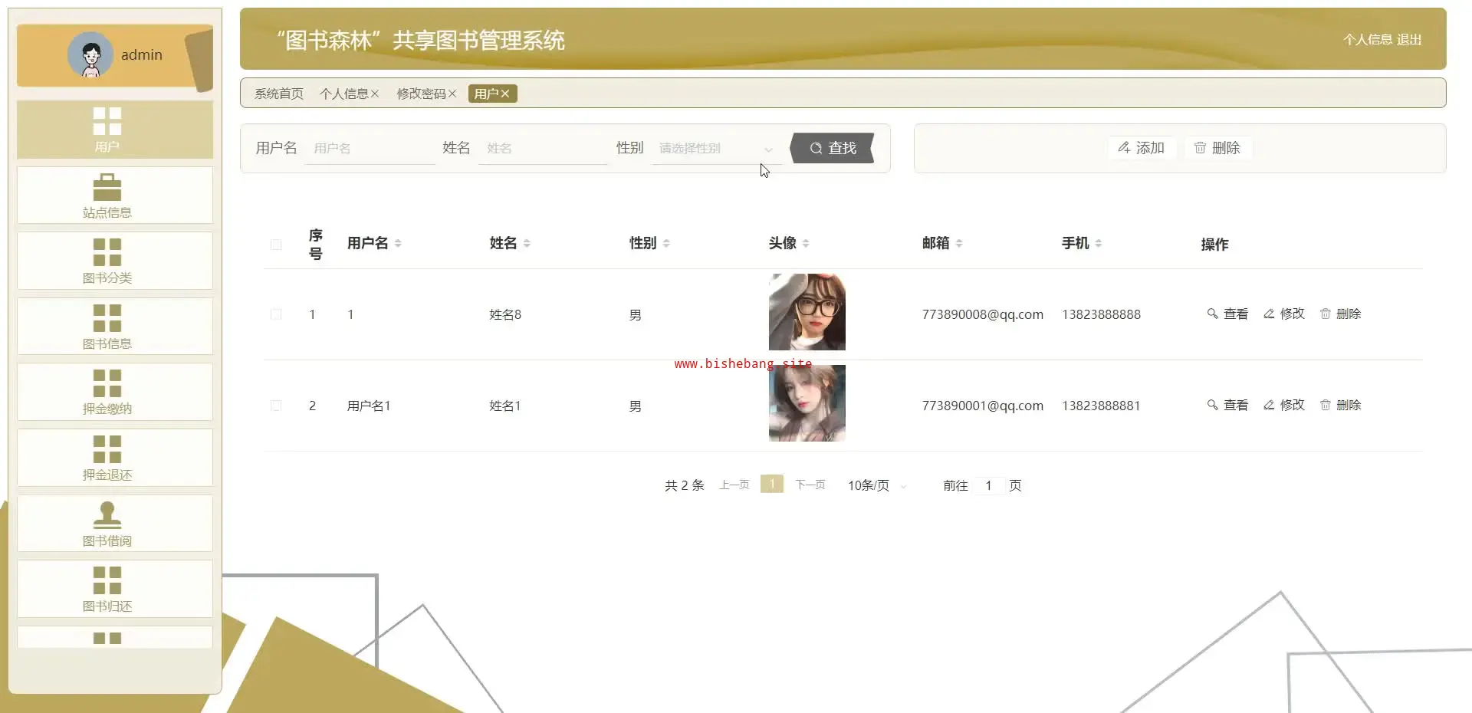Select the checkbox for row 姓名8
This screenshot has height=713, width=1472.
pyautogui.click(x=276, y=314)
